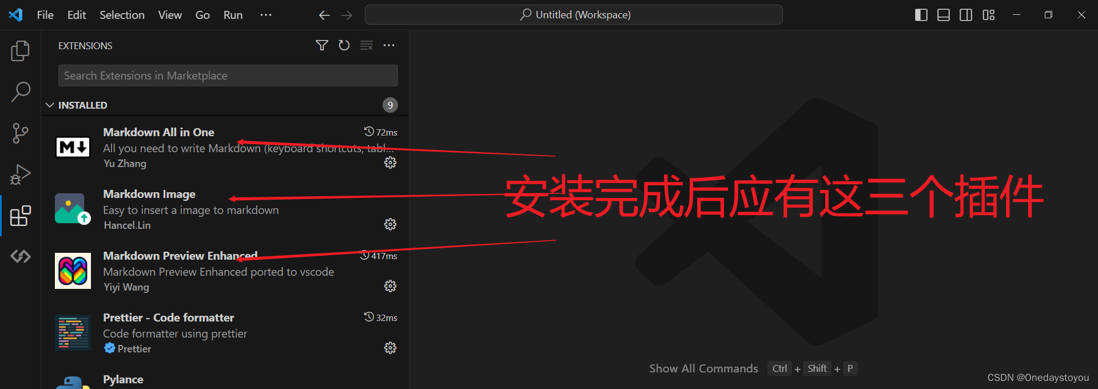Refresh the extensions list
This screenshot has height=389, width=1098.
pos(344,45)
